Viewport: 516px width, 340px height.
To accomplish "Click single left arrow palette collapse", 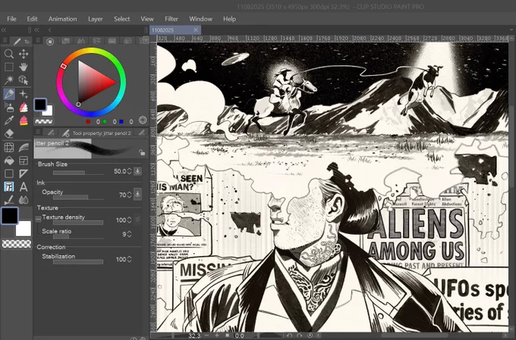I will 49,30.
